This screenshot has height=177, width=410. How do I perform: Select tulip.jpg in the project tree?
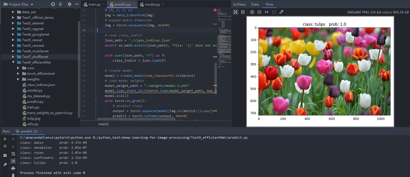coord(34,118)
